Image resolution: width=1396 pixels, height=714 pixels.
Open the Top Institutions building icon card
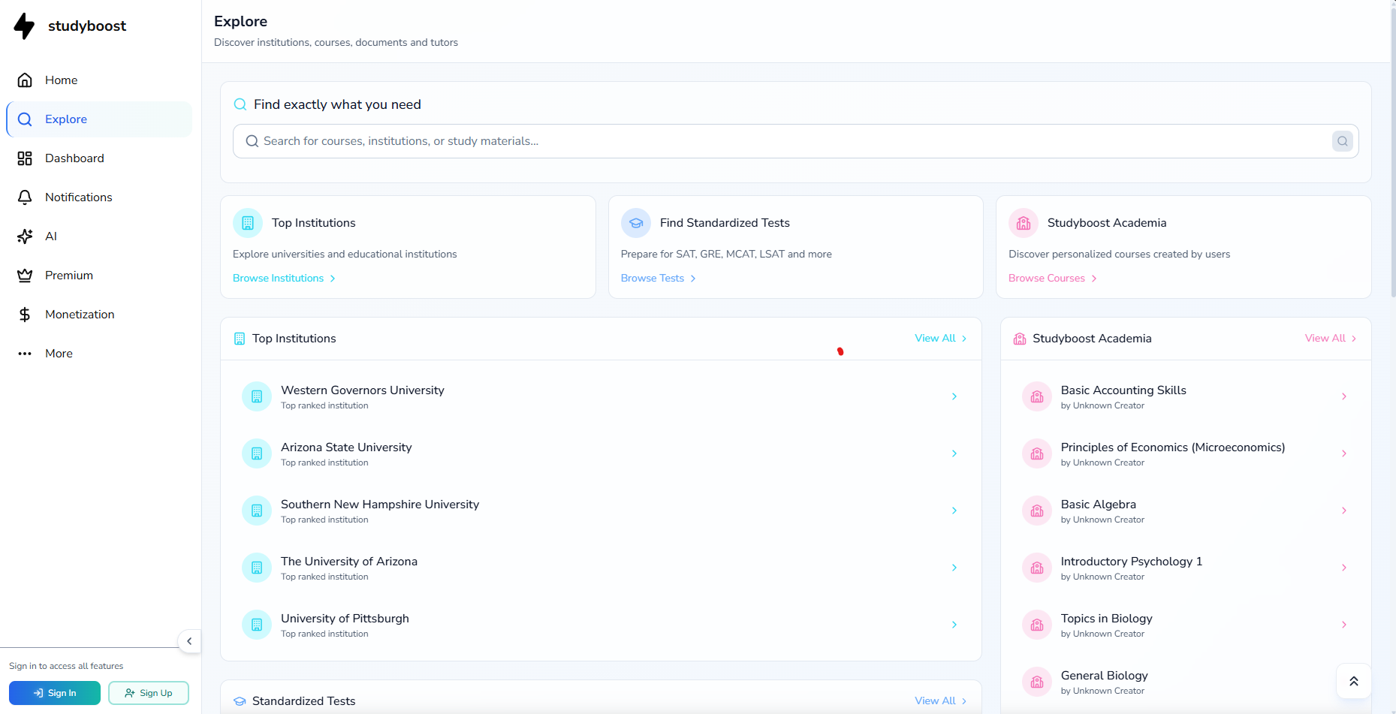[x=248, y=223]
